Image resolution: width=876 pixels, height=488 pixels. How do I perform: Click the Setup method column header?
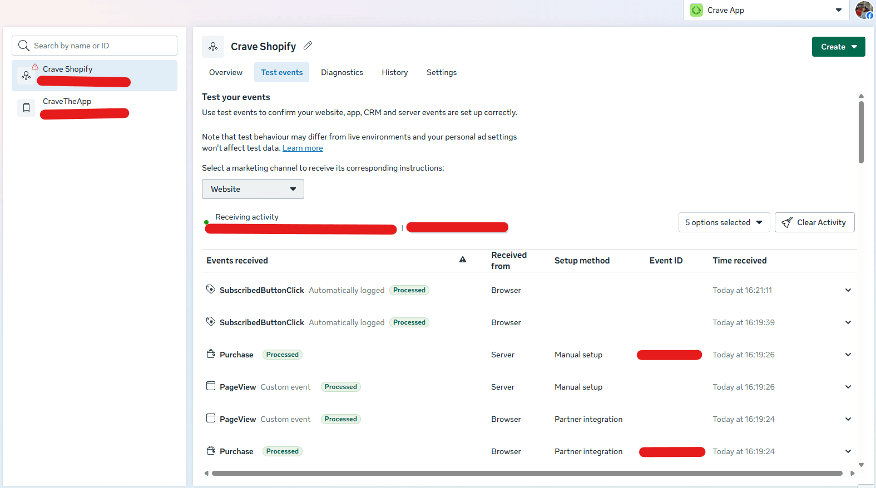tap(582, 261)
